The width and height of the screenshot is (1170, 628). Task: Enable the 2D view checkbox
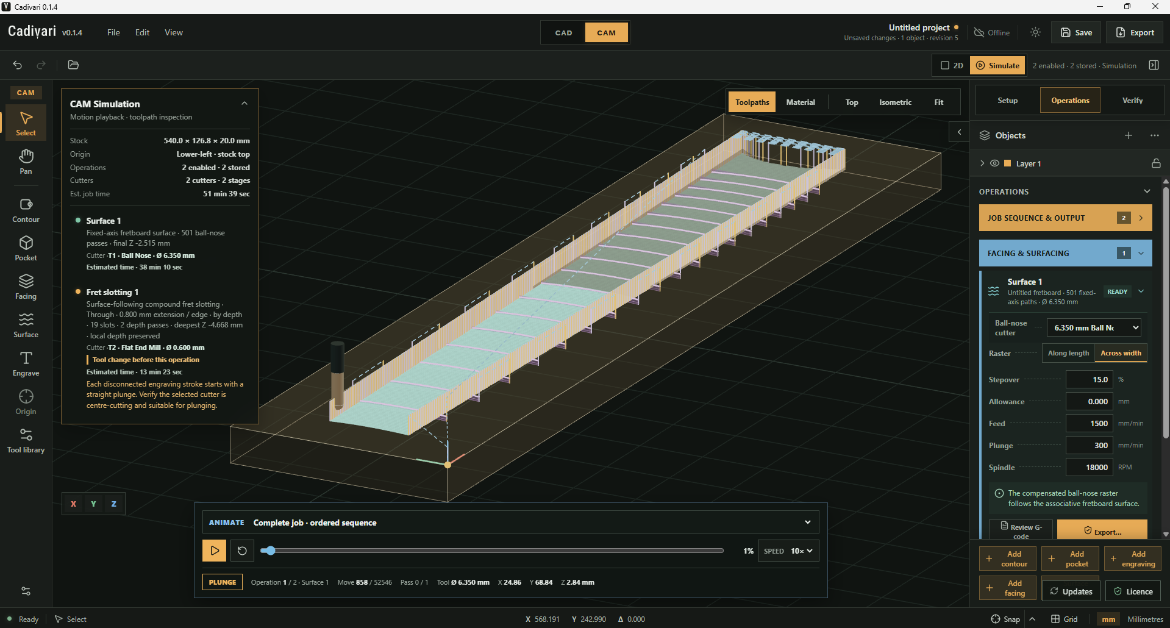(952, 65)
